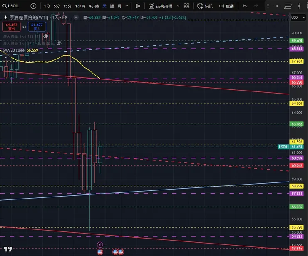
Task: Switch to the 15-minute timeframe
Action: point(67,6)
